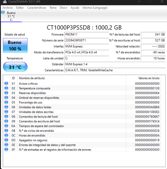
Task: Select the Apagados no seguros attribute name
Action: (33, 140)
